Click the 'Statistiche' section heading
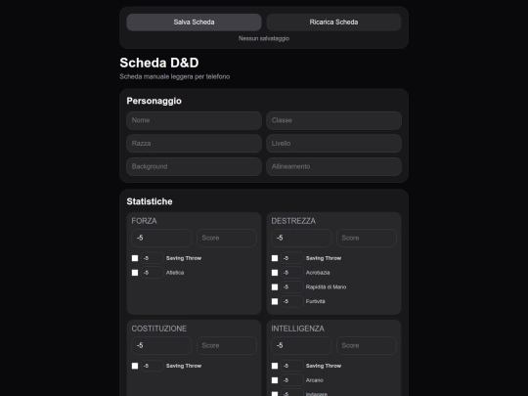Image resolution: width=528 pixels, height=396 pixels. point(150,201)
